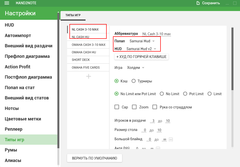Screen dimensions: 240x167
Task: Set Большой блайнд maximum to infinity icon
Action: click(x=171, y=139)
